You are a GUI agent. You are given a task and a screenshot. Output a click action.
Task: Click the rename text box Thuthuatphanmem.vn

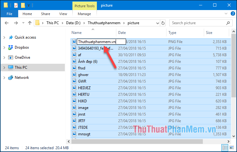click(x=101, y=42)
